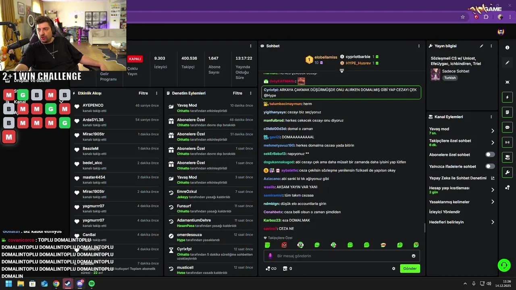Viewport: 516px width, 290px height.
Task: Open elobellamiss top gifter profile
Action: coord(326,57)
